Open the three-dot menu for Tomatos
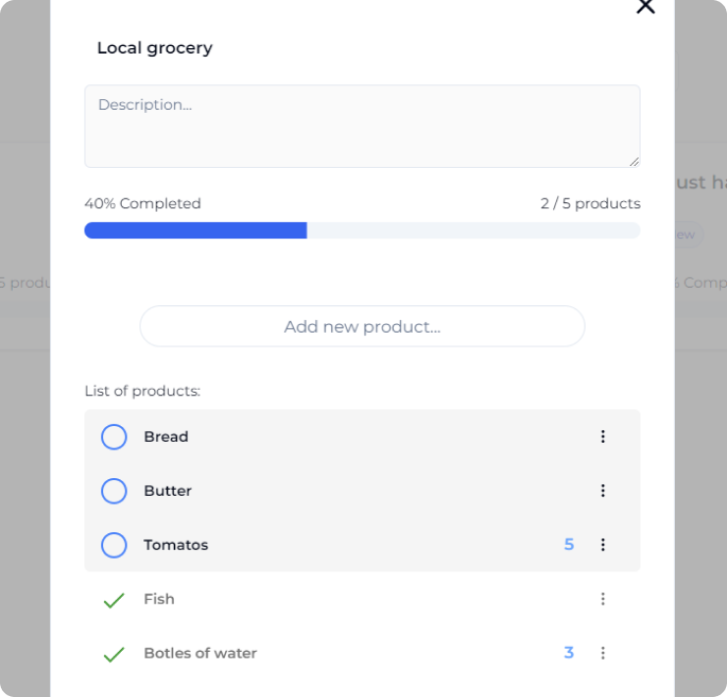This screenshot has width=727, height=697. pos(603,545)
